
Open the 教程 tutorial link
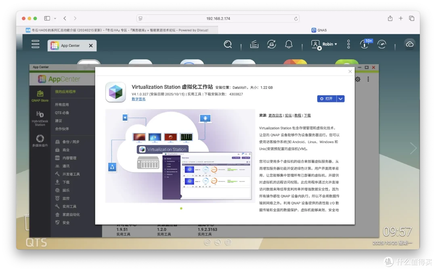(x=298, y=116)
